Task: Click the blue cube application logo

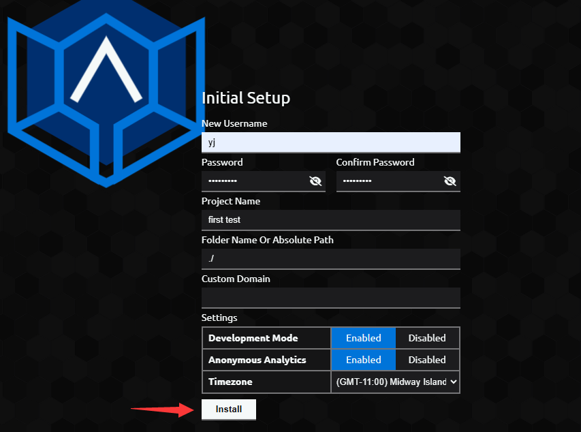Action: (106, 95)
